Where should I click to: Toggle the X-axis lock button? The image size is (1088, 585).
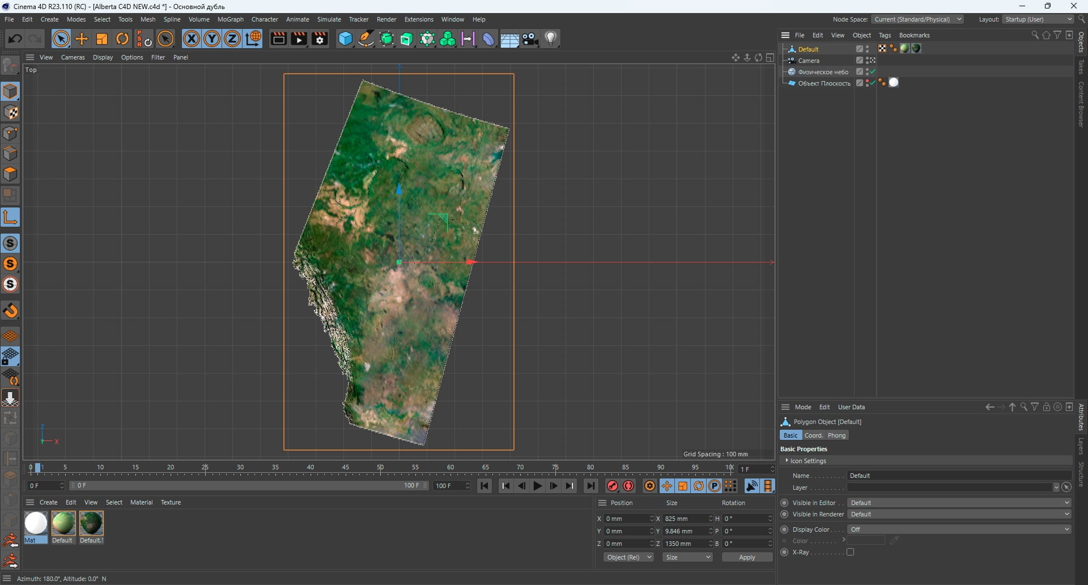click(192, 39)
